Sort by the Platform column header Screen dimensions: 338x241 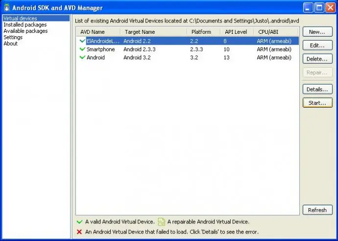pyautogui.click(x=204, y=32)
